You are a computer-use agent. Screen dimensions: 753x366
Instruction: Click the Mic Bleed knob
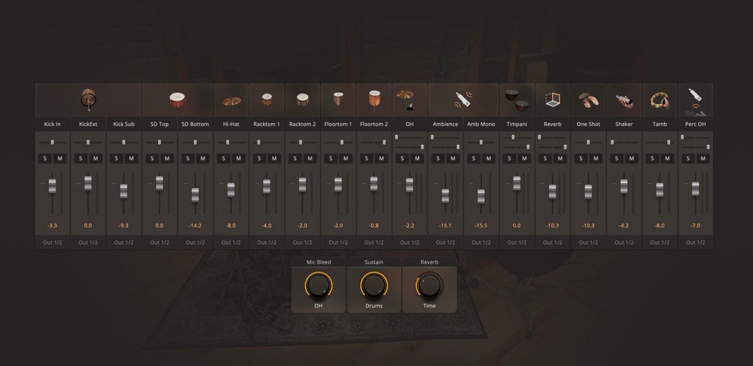(x=319, y=285)
